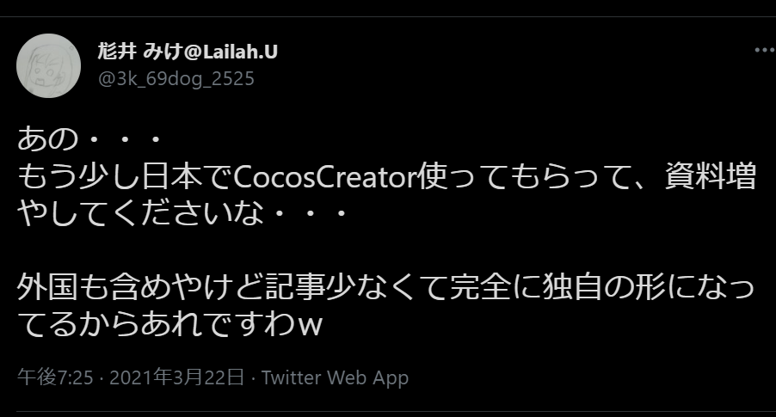The width and height of the screenshot is (776, 417).
Task: Click the phrase 記事少なくて
Action: point(357,288)
